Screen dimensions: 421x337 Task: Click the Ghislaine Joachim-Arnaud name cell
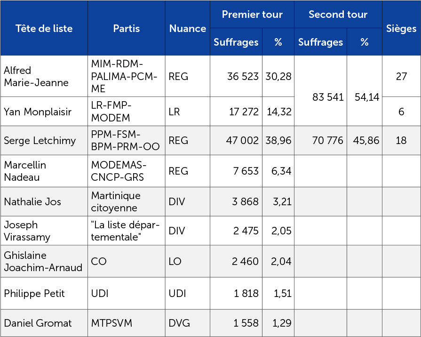click(x=43, y=261)
